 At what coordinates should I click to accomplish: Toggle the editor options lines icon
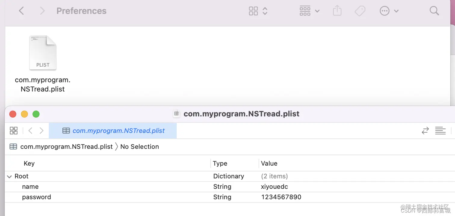pyautogui.click(x=440, y=130)
